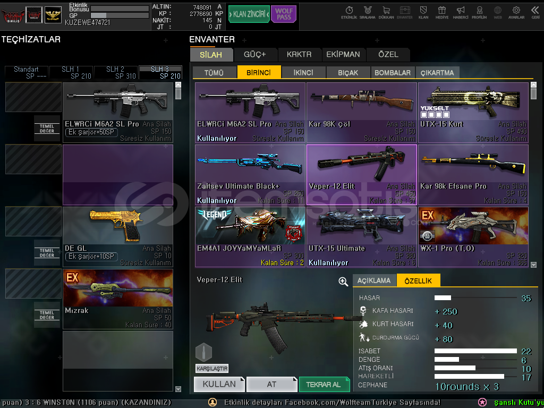Open the Hediye gift icon
The width and height of the screenshot is (544, 408).
click(x=441, y=13)
